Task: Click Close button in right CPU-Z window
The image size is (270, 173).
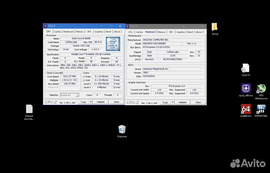Action: (x=198, y=102)
